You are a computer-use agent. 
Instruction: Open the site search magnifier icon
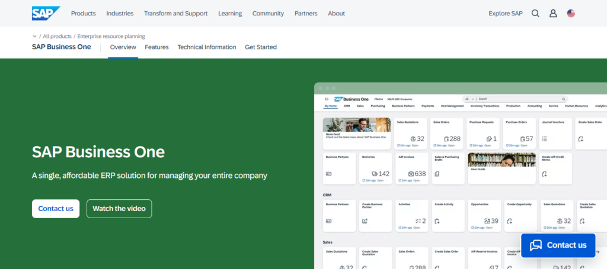[535, 14]
